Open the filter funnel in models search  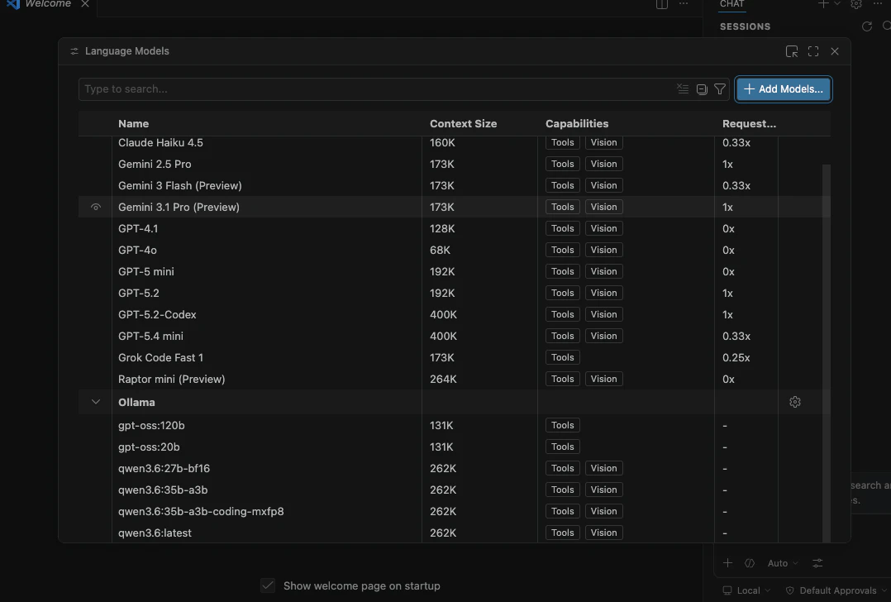[720, 89]
